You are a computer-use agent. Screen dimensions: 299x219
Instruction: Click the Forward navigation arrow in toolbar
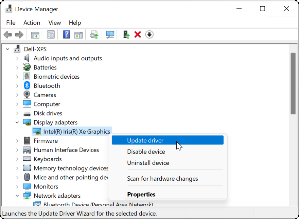coord(19,34)
